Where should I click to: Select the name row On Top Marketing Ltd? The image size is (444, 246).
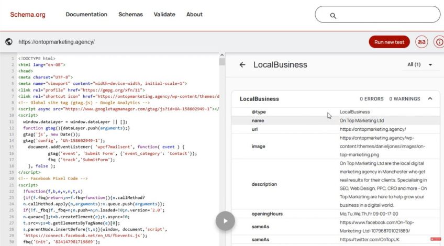336,120
